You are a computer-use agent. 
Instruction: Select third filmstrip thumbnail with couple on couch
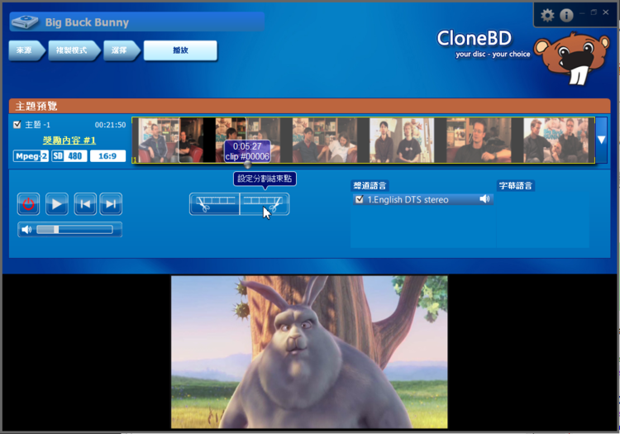(325, 140)
